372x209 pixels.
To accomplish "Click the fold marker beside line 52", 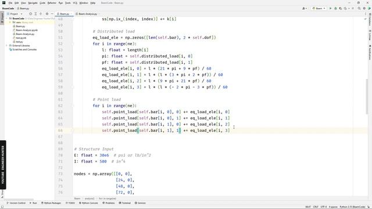I will (x=73, y=44).
